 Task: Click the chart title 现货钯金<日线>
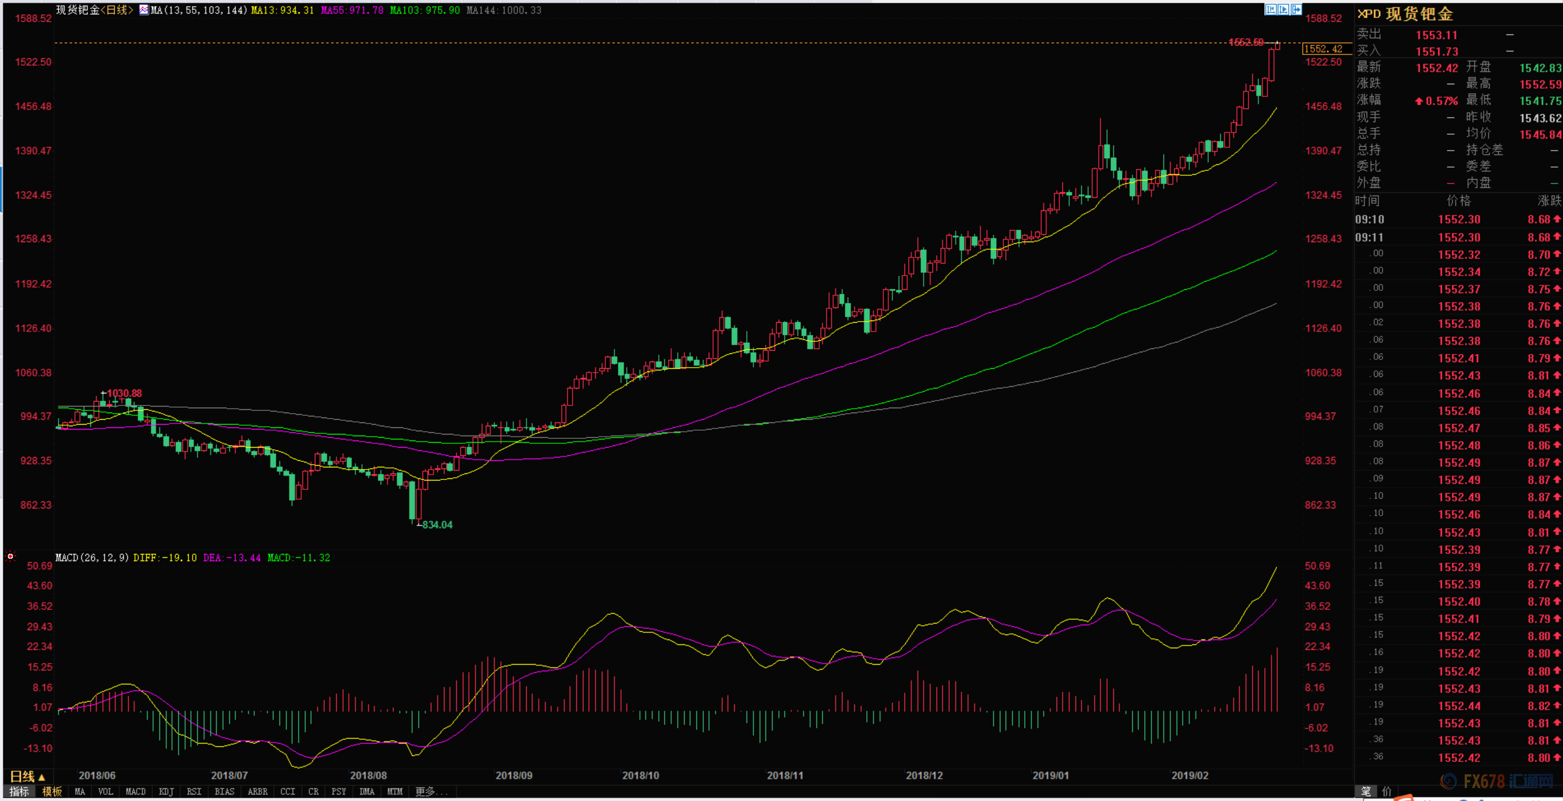[x=95, y=10]
